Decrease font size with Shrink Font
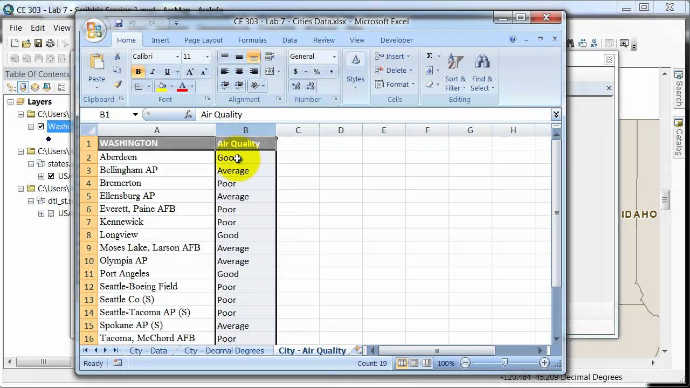This screenshot has width=690, height=388. point(204,72)
